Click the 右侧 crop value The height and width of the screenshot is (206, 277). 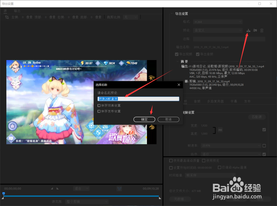[x=69, y=17]
